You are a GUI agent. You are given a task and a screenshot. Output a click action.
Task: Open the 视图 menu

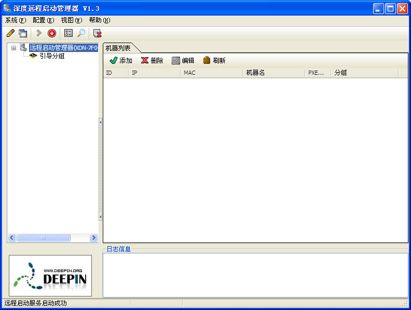click(71, 20)
